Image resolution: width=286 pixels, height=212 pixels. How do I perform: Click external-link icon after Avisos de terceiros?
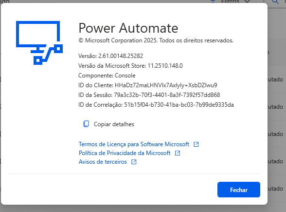point(134,162)
